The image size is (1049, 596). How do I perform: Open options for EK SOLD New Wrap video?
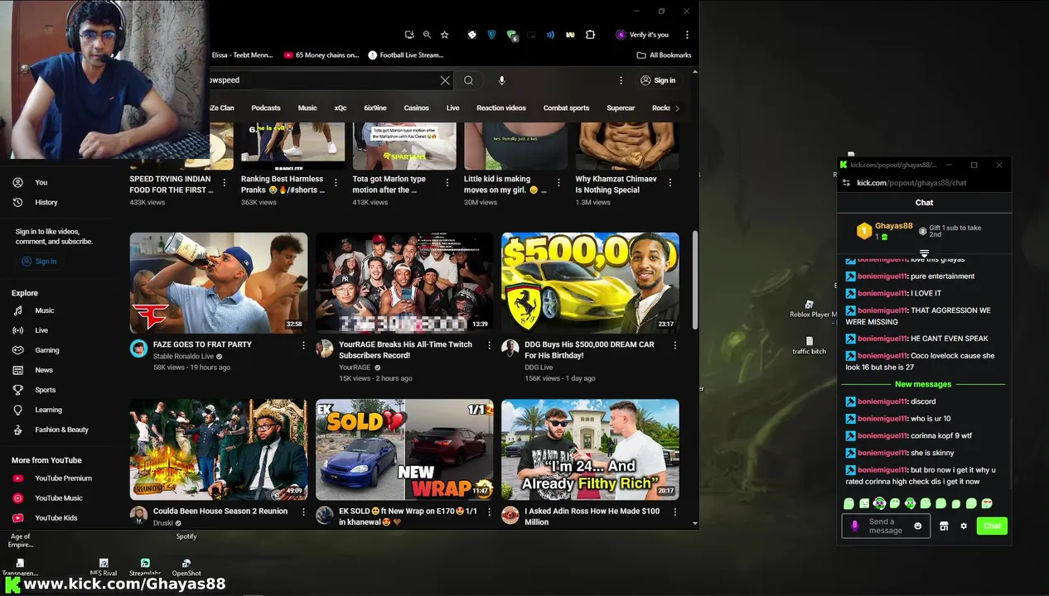[489, 512]
